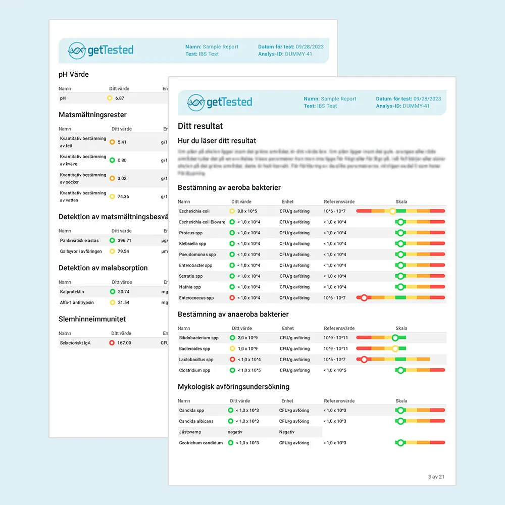Click the page number '3 av 21'

436,477
